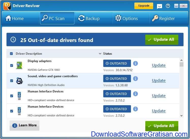Click the bottom Update All button

pyautogui.click(x=162, y=126)
